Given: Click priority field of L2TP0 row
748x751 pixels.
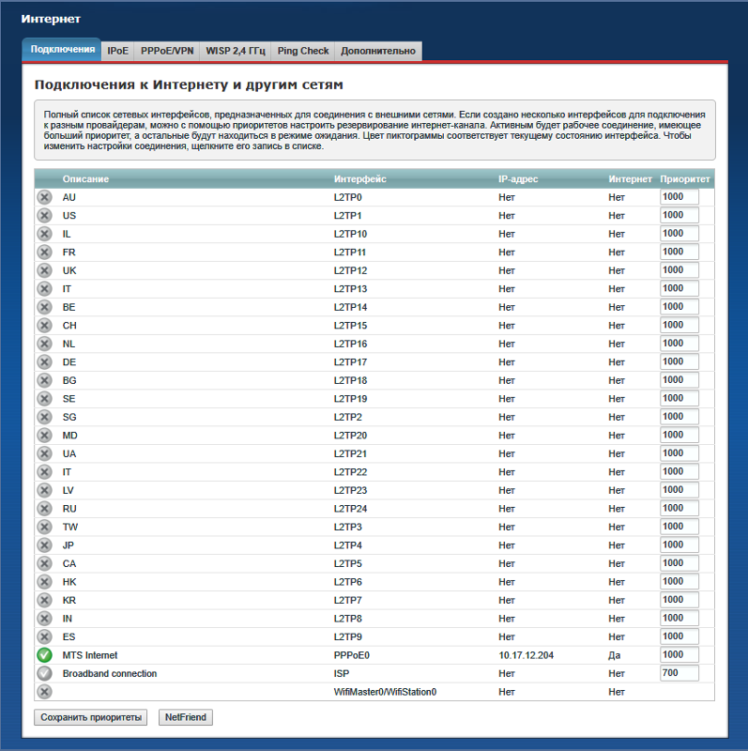Looking at the screenshot, I should (679, 197).
